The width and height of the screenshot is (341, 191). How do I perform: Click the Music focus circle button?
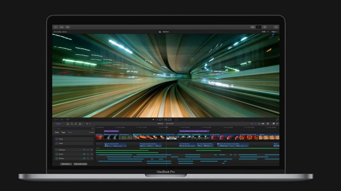tap(92, 154)
